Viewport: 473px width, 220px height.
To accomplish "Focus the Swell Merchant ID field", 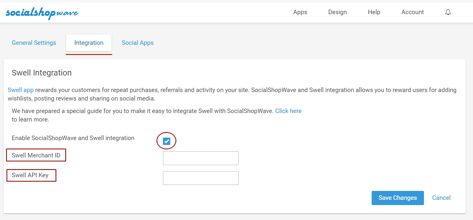I will pos(201,158).
